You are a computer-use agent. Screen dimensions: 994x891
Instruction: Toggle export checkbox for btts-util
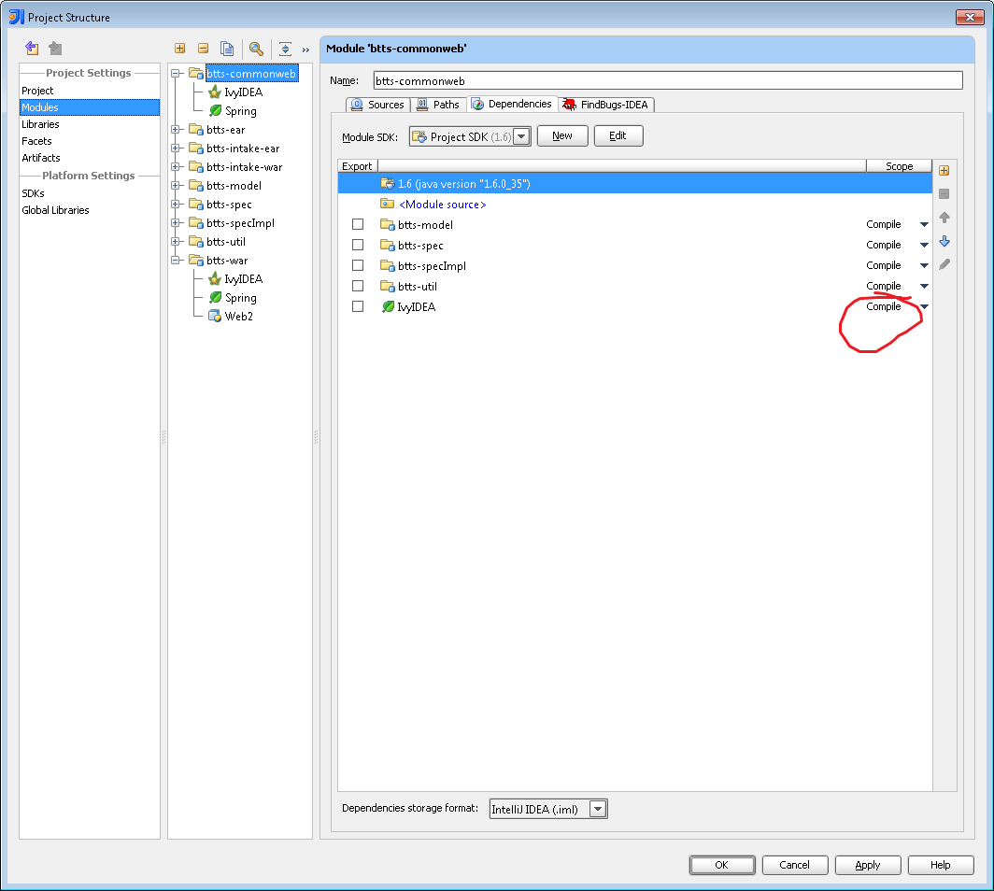[x=358, y=286]
